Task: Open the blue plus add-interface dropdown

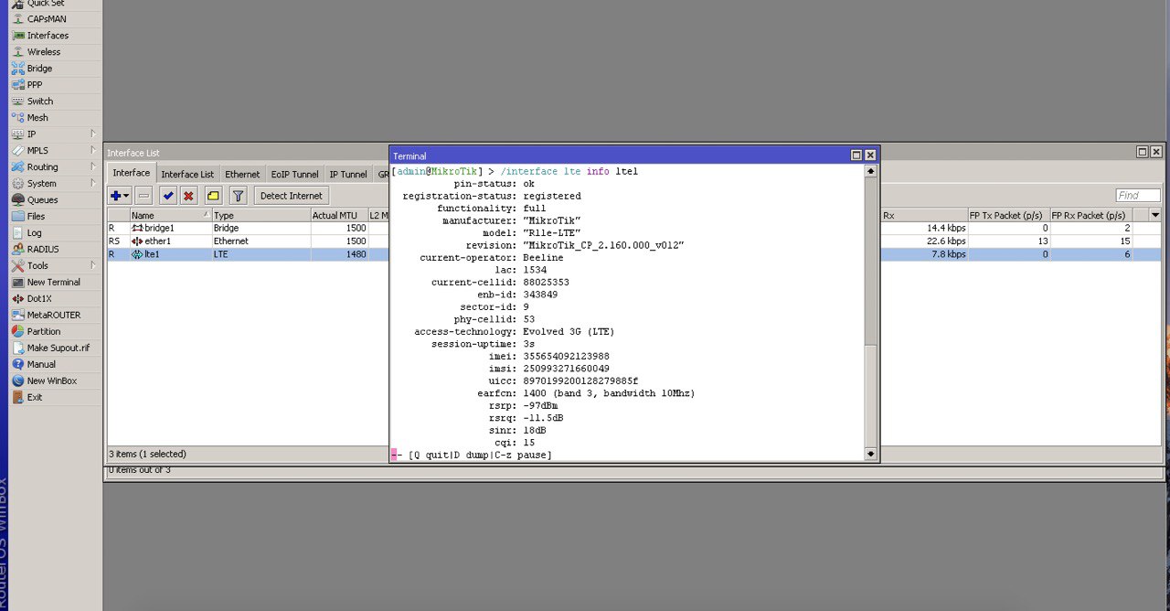Action: point(120,196)
